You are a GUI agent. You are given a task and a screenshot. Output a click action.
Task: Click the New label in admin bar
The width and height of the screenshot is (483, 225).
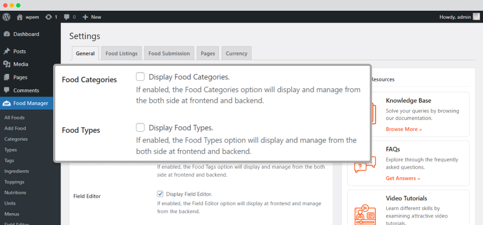(96, 17)
